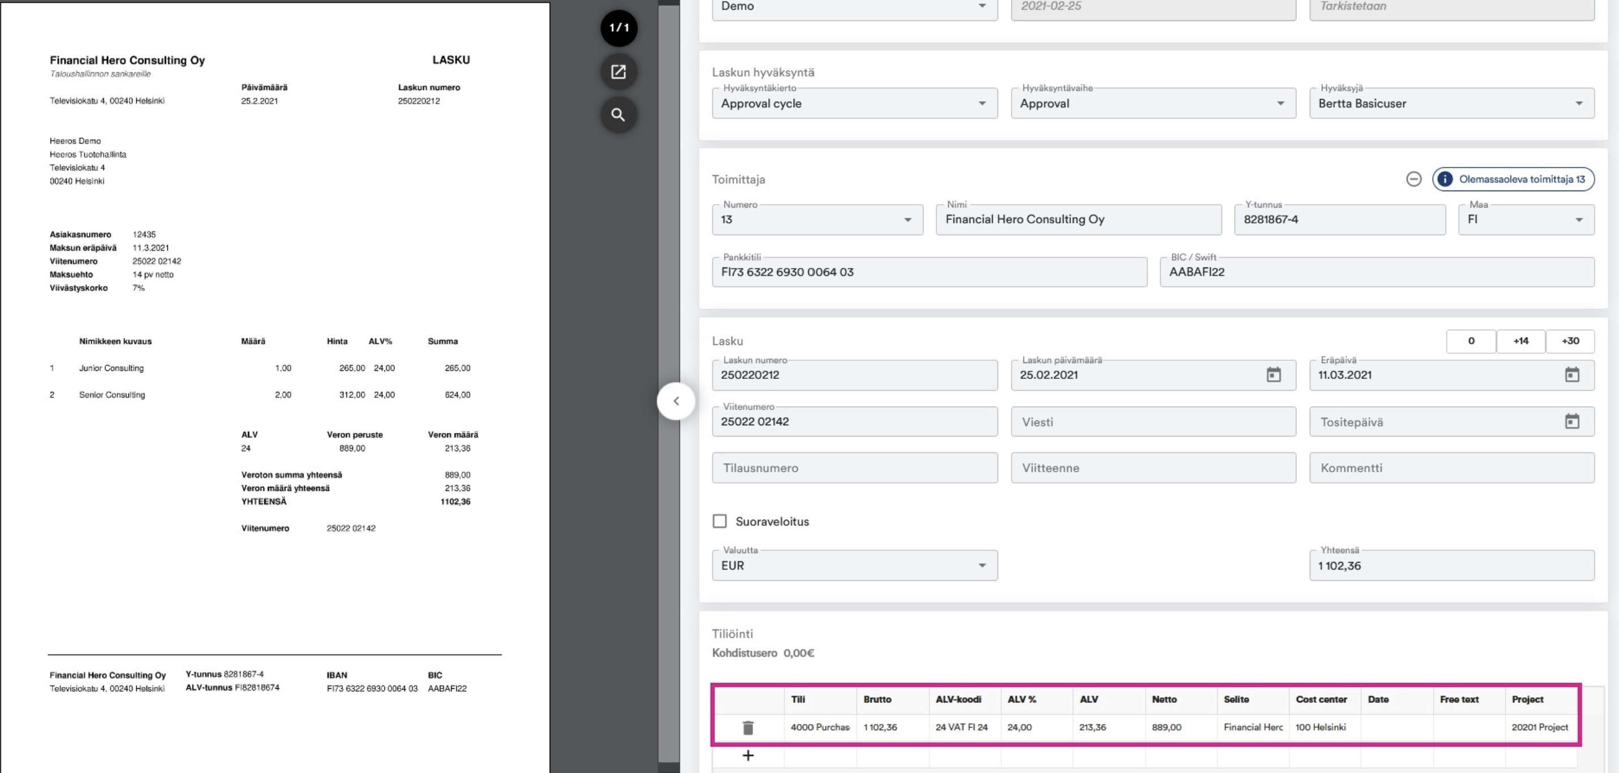Image resolution: width=1619 pixels, height=773 pixels.
Task: Open invoice PDF in new window icon
Action: (x=618, y=72)
